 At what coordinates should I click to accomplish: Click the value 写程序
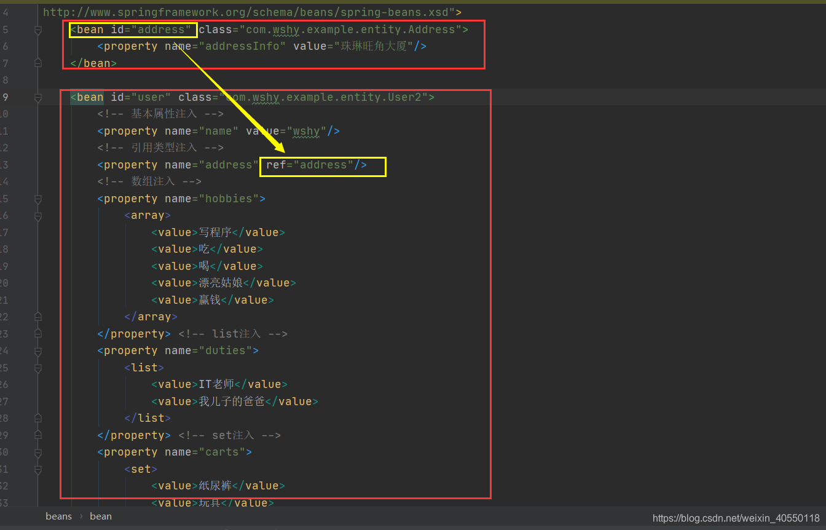[x=215, y=232]
